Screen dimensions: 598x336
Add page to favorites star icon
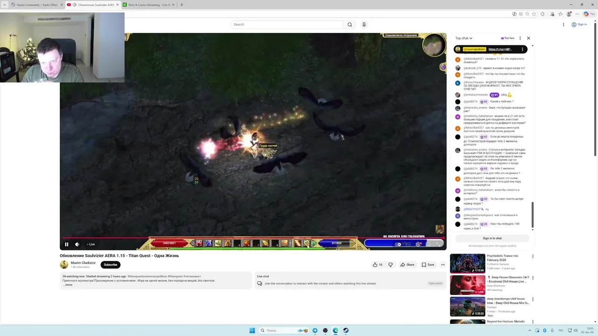[x=534, y=14]
